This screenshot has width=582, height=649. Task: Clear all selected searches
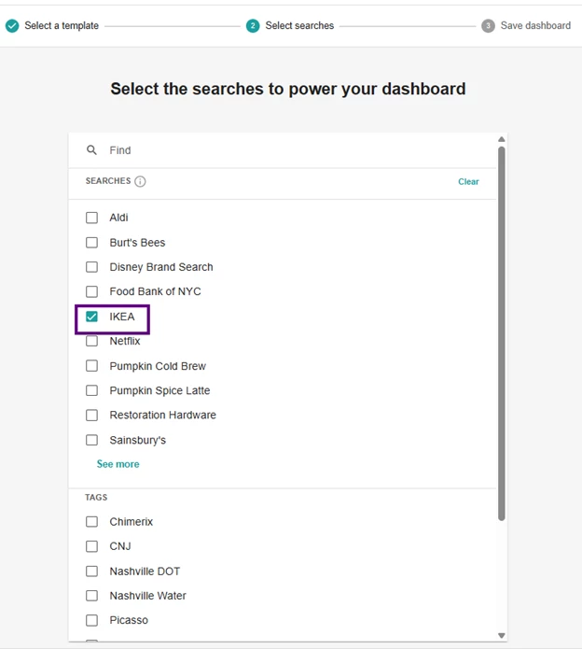(468, 182)
